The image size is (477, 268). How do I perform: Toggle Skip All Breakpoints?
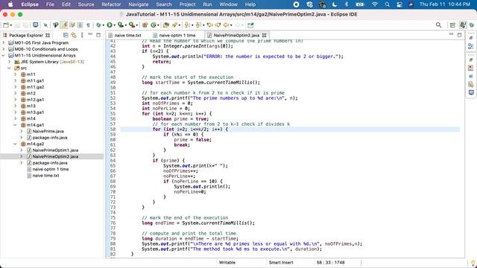pyautogui.click(x=45, y=25)
